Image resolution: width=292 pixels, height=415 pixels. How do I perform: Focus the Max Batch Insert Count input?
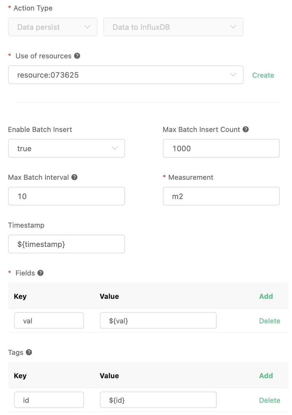221,149
